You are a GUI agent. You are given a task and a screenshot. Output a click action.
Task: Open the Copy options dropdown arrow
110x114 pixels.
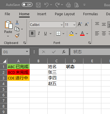click(22, 29)
